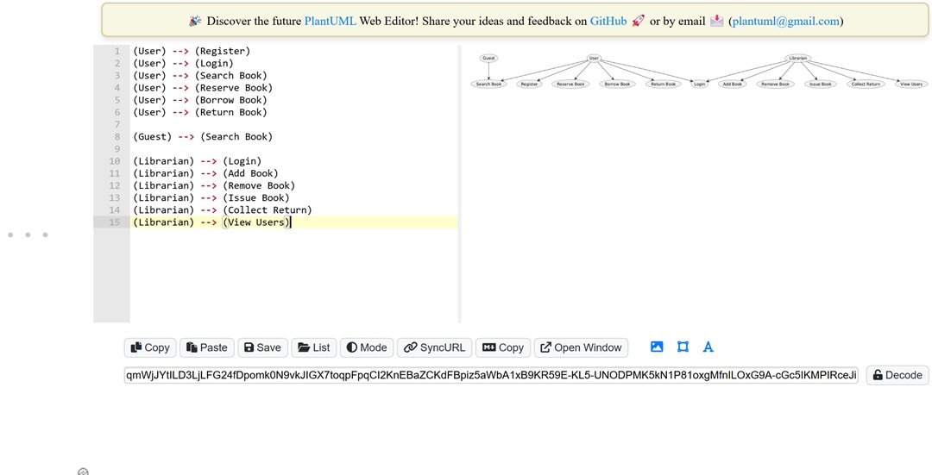932x475 pixels.
Task: Click code line '(User) --> (Borrow Book)'
Action: (199, 100)
